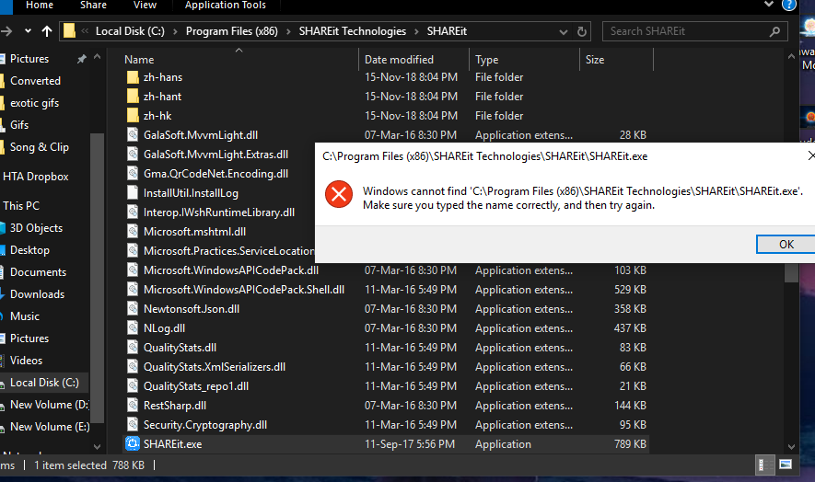Select NLog.dll file icon
This screenshot has height=482, width=815.
133,328
